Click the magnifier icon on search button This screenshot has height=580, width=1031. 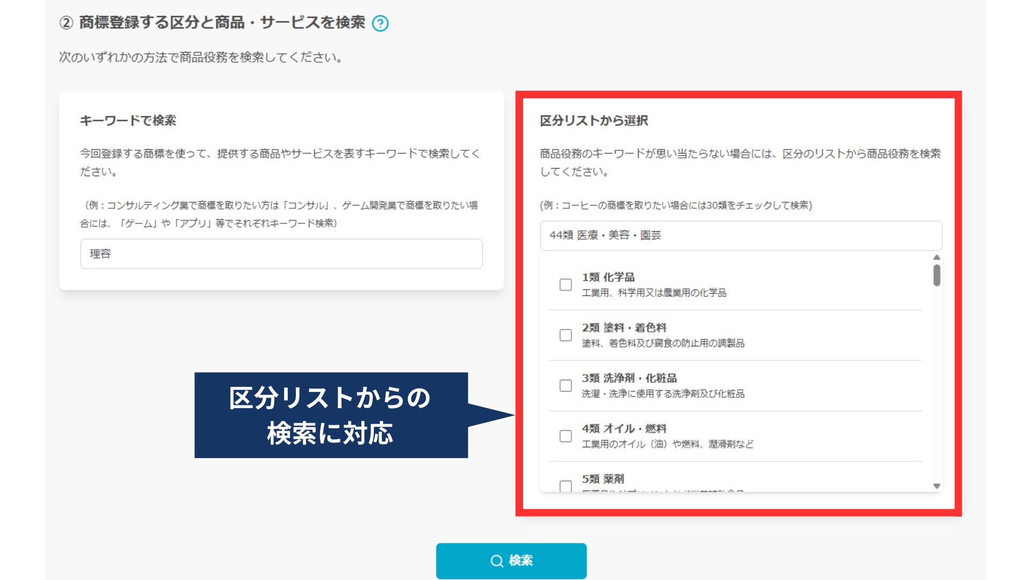497,561
